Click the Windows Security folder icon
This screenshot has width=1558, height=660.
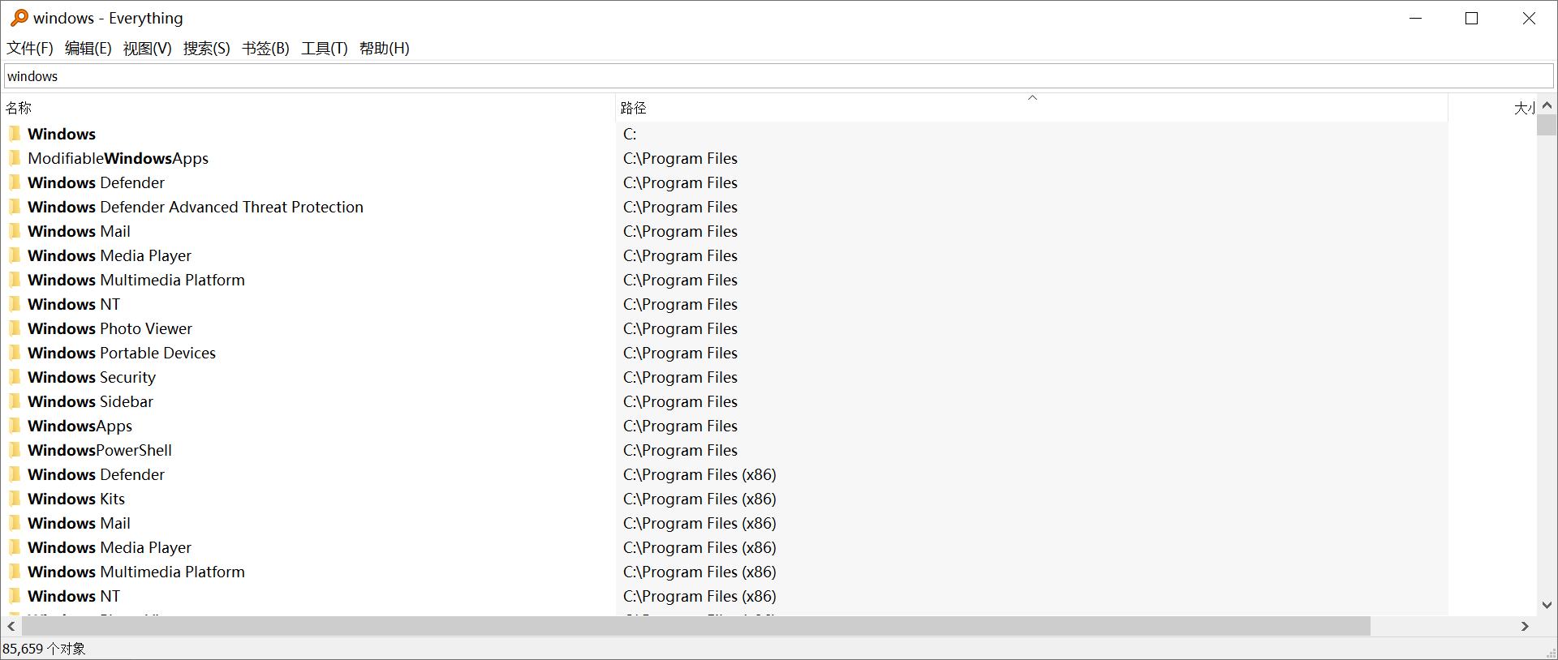(x=15, y=377)
